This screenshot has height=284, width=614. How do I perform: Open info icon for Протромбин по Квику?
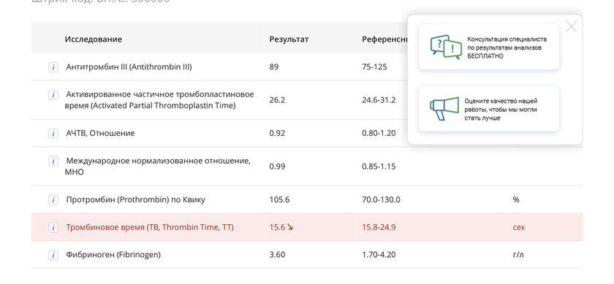click(53, 200)
